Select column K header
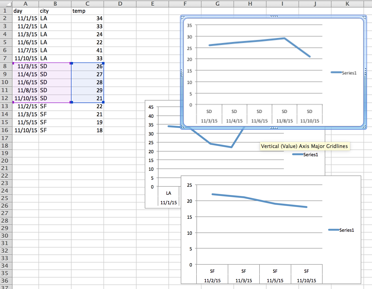Viewport: 372px width, 289px height. click(347, 4)
